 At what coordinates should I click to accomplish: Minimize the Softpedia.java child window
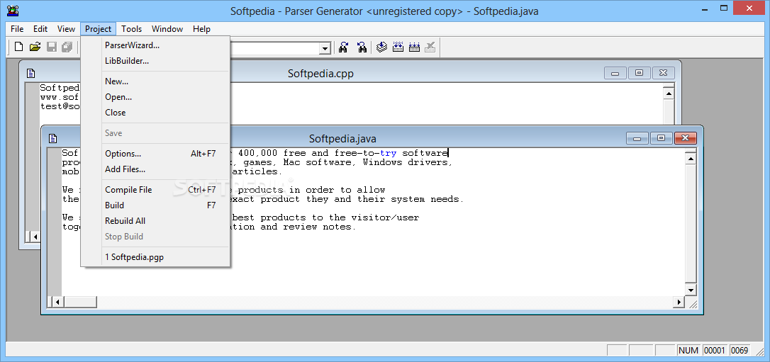point(637,138)
